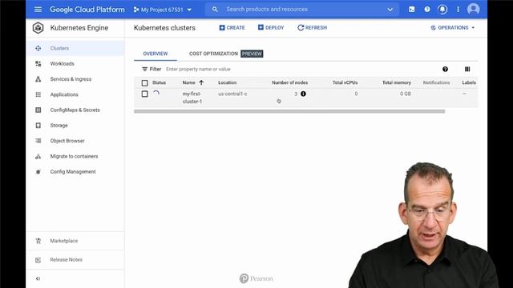The image size is (513, 288).
Task: Click the Location column header
Action: tap(227, 83)
